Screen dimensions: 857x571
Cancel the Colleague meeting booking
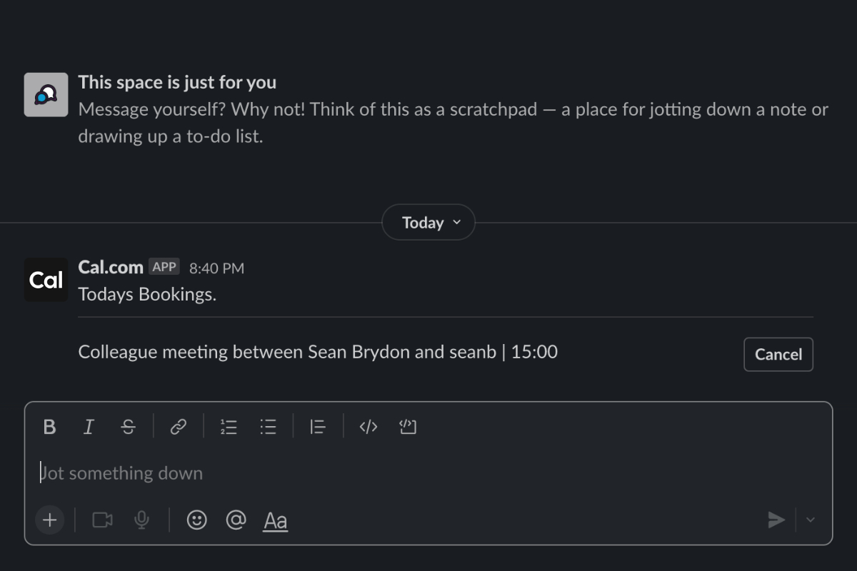point(778,354)
